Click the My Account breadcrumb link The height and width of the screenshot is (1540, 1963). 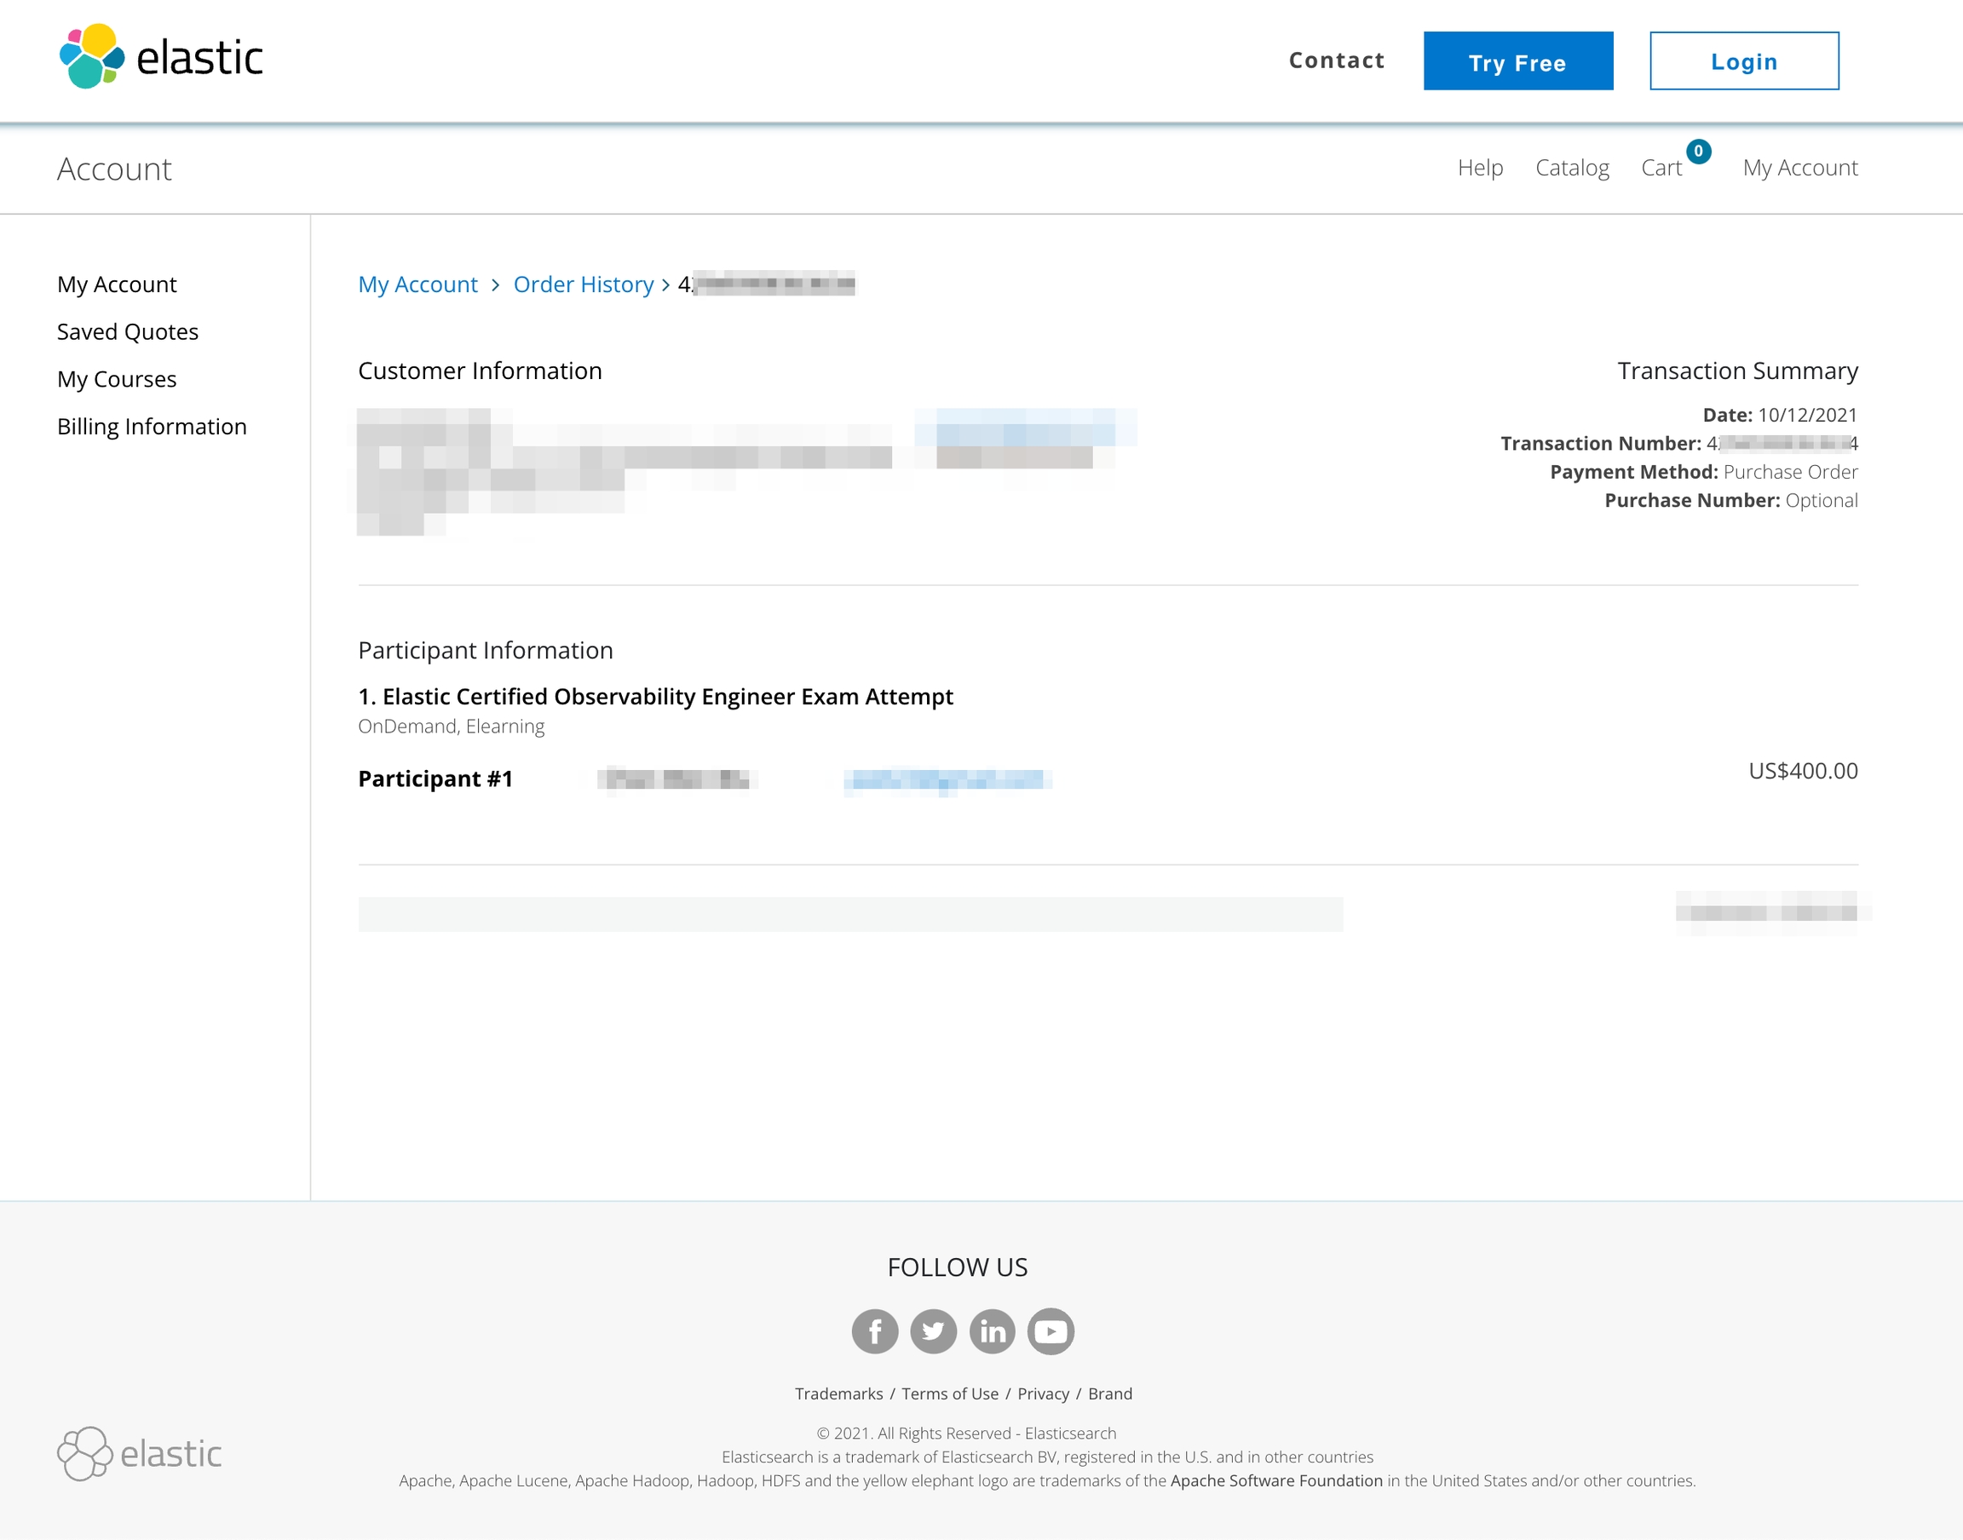(417, 285)
